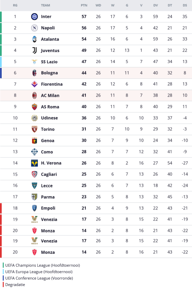
Task: Click the AS Roma crest
Action: point(34,107)
